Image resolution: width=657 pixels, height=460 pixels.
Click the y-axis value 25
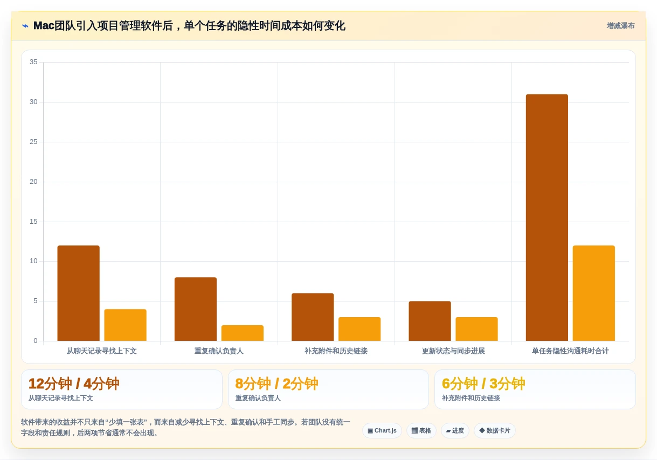(33, 142)
